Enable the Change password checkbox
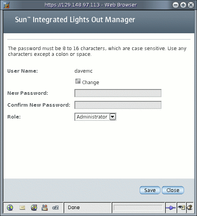 click(78, 81)
